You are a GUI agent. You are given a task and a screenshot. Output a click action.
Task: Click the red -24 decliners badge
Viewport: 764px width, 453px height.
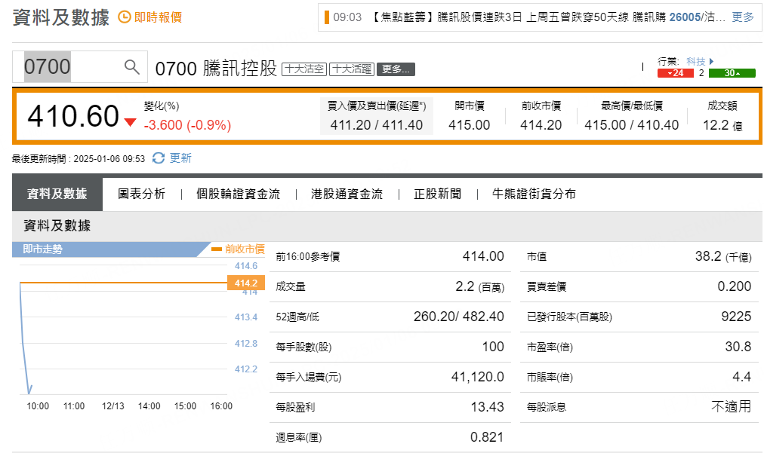pyautogui.click(x=676, y=73)
